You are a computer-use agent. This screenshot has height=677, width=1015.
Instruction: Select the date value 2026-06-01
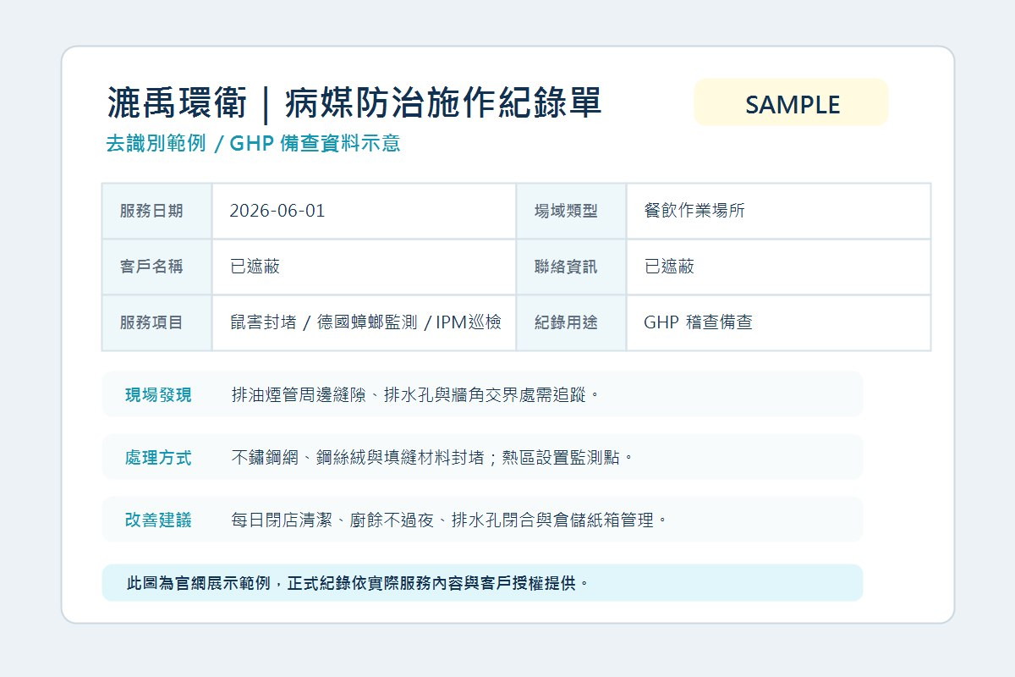(x=277, y=211)
